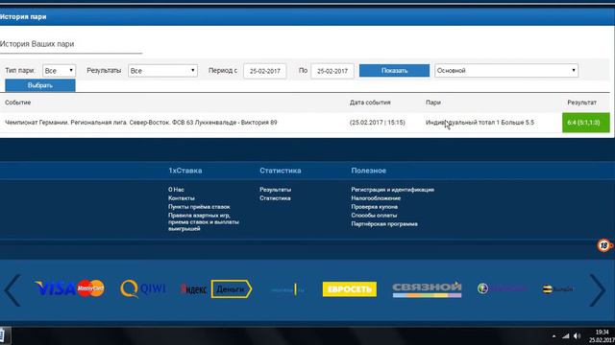Click 'Индивидуальный тотал 1 Больше 5.5' bet text
615x345 pixels.
click(480, 123)
